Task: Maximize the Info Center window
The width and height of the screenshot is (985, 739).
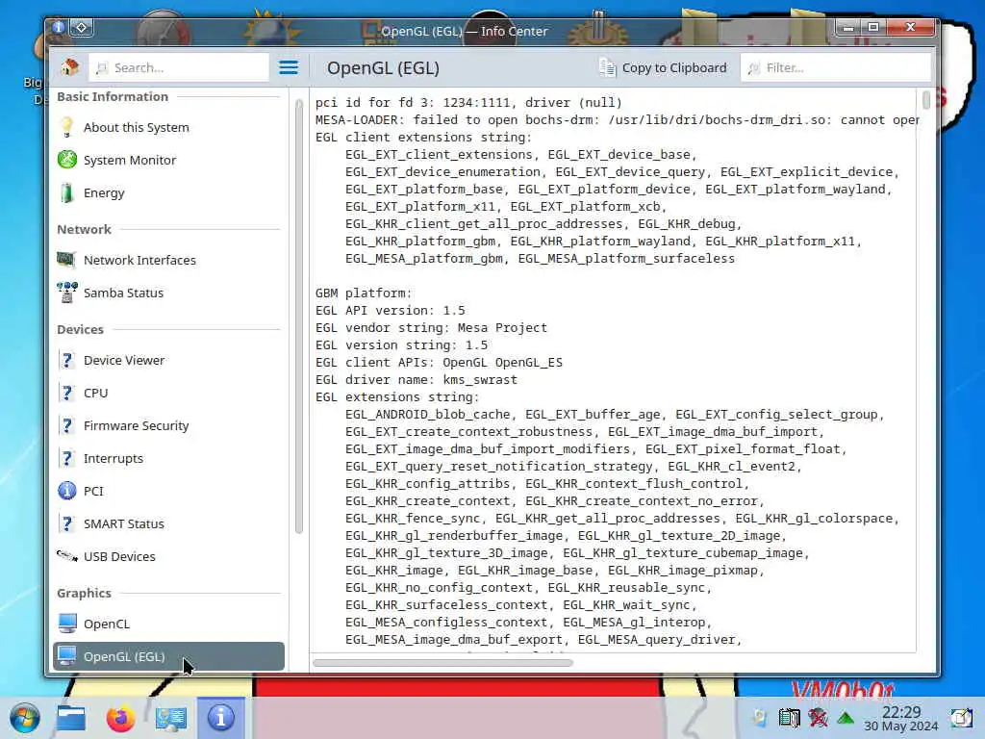Action: pyautogui.click(x=873, y=27)
